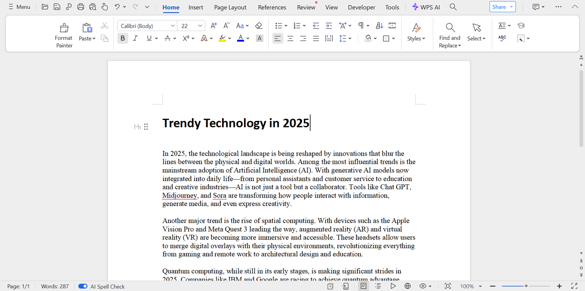The height and width of the screenshot is (291, 585).
Task: Switch to the Review tab
Action: [306, 7]
